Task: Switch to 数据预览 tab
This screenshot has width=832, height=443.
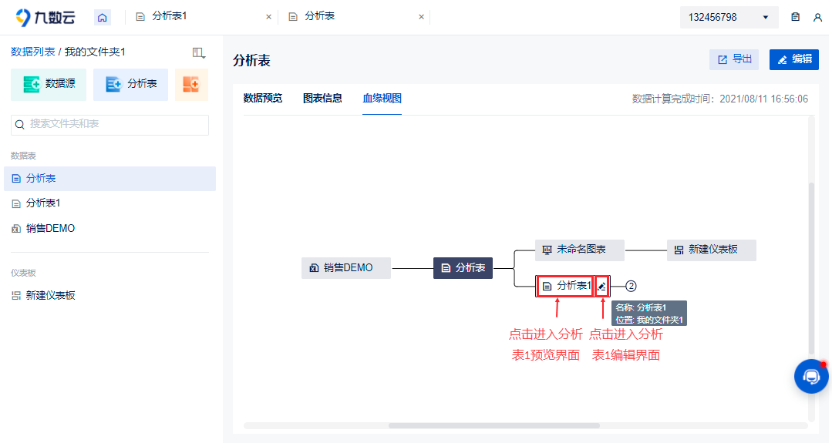Action: coord(263,98)
